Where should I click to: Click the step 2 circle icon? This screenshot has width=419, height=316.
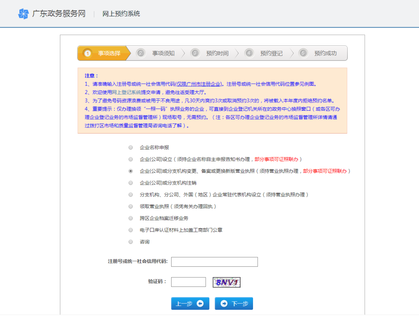(140, 53)
